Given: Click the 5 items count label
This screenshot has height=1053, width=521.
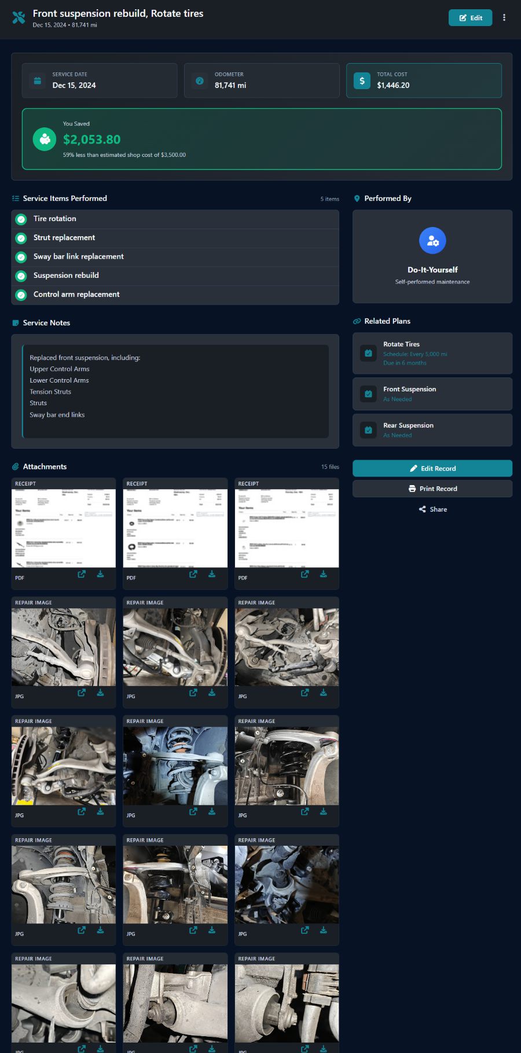Looking at the screenshot, I should click(x=330, y=199).
